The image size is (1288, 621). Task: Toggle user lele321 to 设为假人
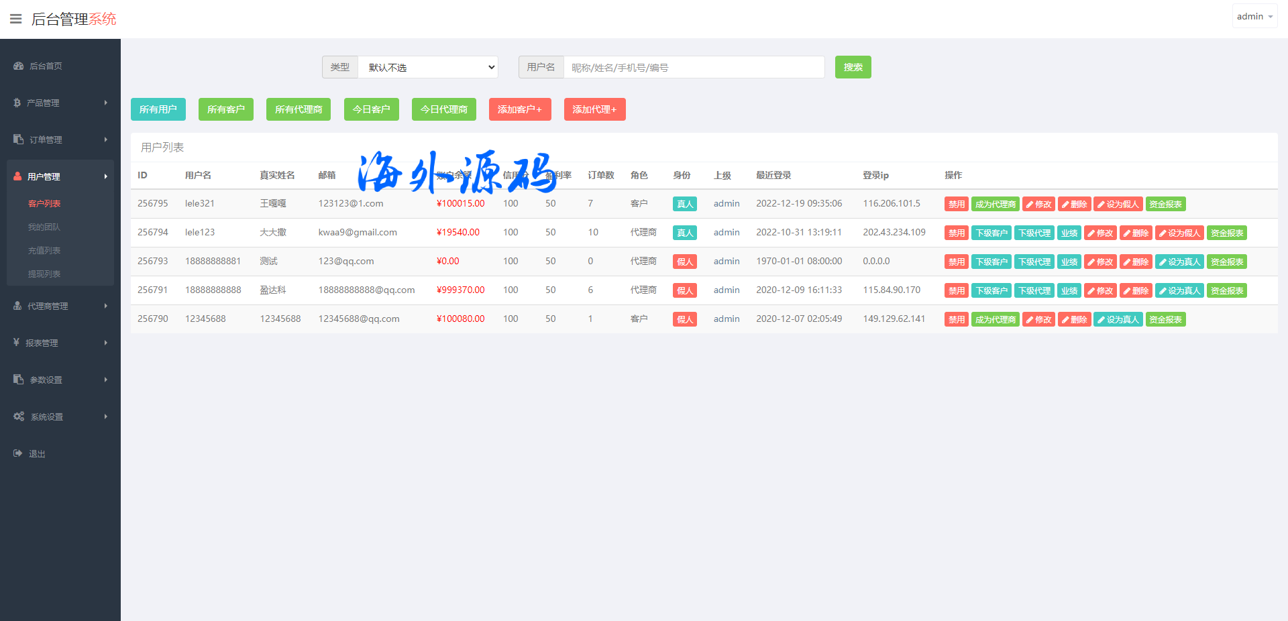click(1118, 205)
